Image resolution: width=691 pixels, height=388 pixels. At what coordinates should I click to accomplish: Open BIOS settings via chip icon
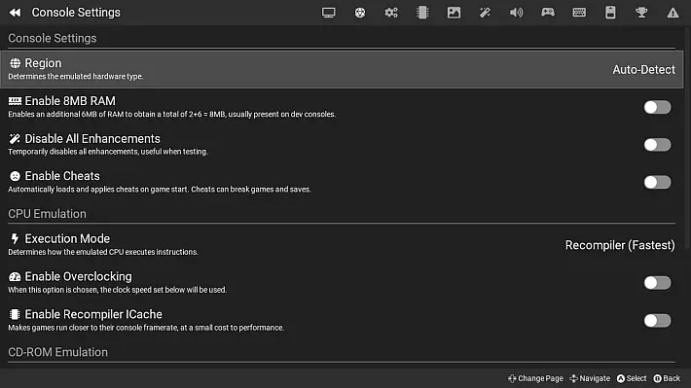click(x=422, y=13)
